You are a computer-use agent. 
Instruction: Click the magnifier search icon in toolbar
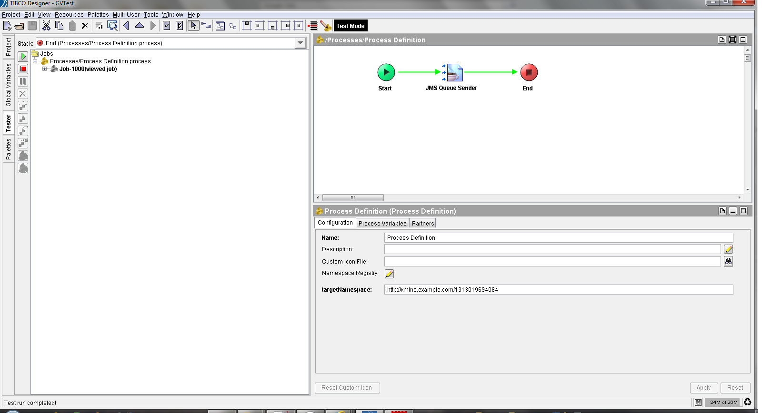(x=112, y=26)
